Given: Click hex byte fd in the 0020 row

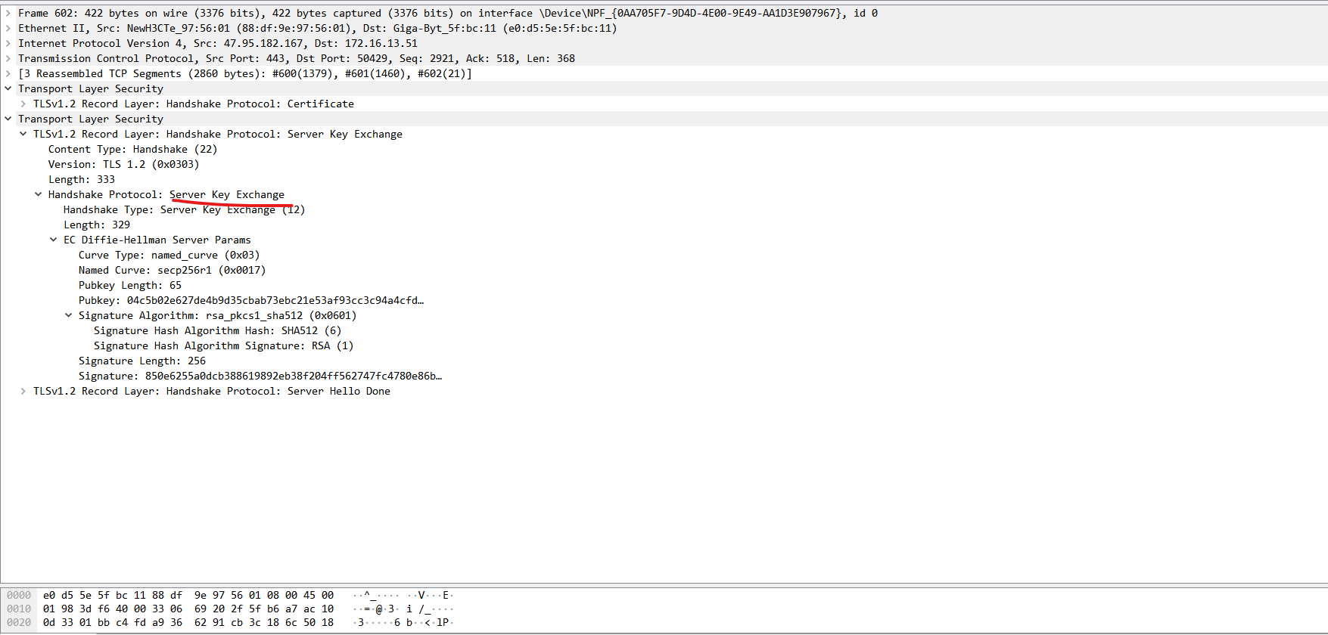Looking at the screenshot, I should click(x=140, y=622).
